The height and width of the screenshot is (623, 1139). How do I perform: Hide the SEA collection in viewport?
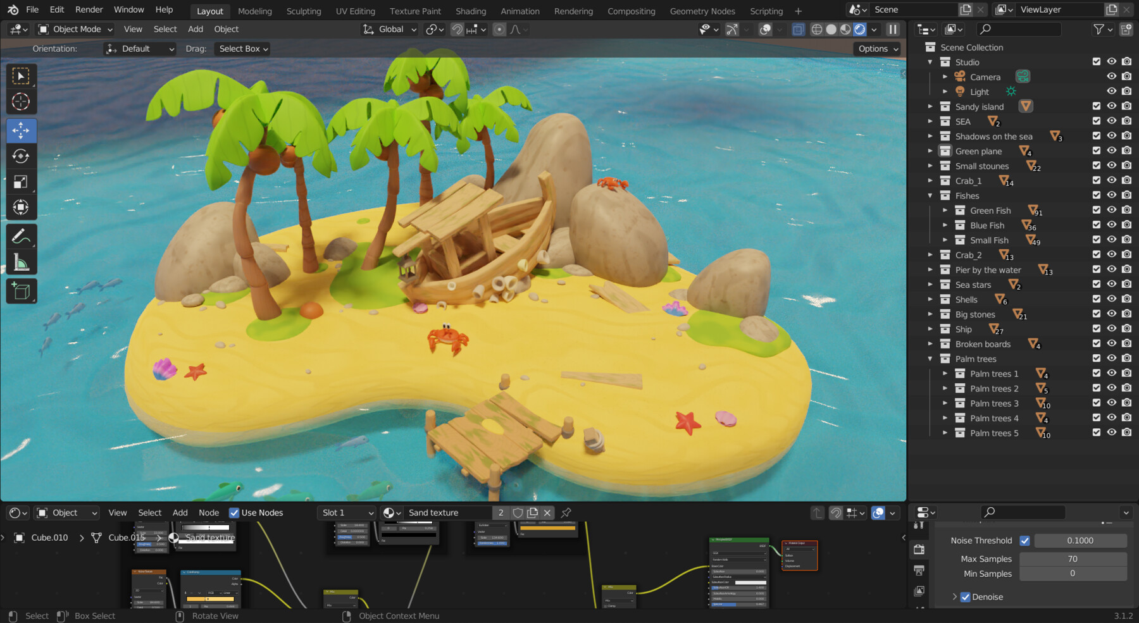click(1111, 121)
